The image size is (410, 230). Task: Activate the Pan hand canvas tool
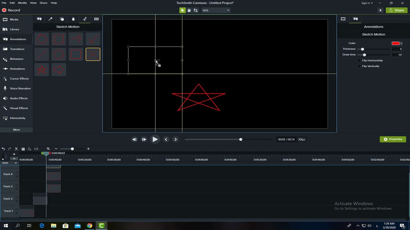tap(189, 10)
